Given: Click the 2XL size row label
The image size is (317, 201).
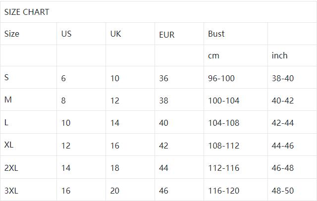Looking at the screenshot, I should click(x=11, y=168).
